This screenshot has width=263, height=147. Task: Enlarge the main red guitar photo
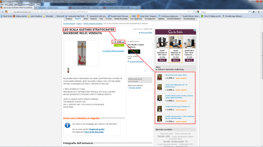[82, 53]
